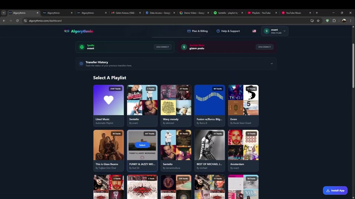Image resolution: width=355 pixels, height=199 pixels.
Task: Open the Chrome three-dot menu
Action: click(351, 21)
